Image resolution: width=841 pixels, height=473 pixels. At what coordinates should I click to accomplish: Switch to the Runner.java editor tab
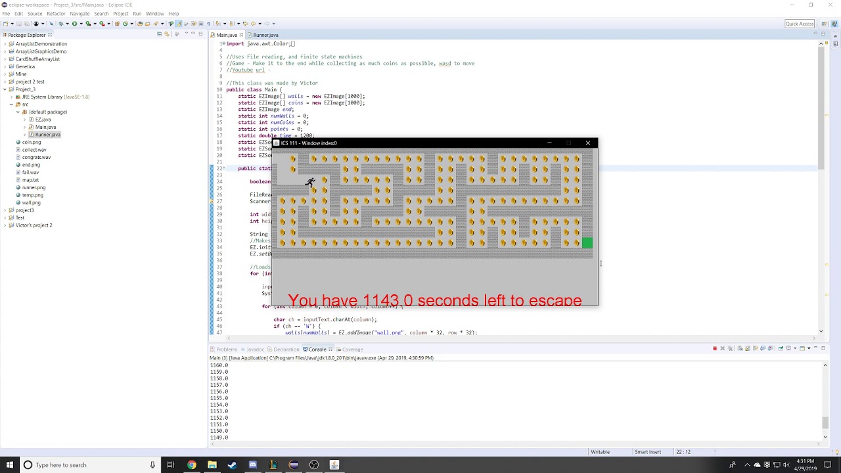tap(265, 35)
